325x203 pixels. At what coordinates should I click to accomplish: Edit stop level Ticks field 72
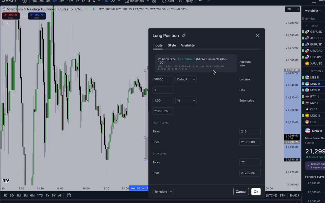point(250,162)
